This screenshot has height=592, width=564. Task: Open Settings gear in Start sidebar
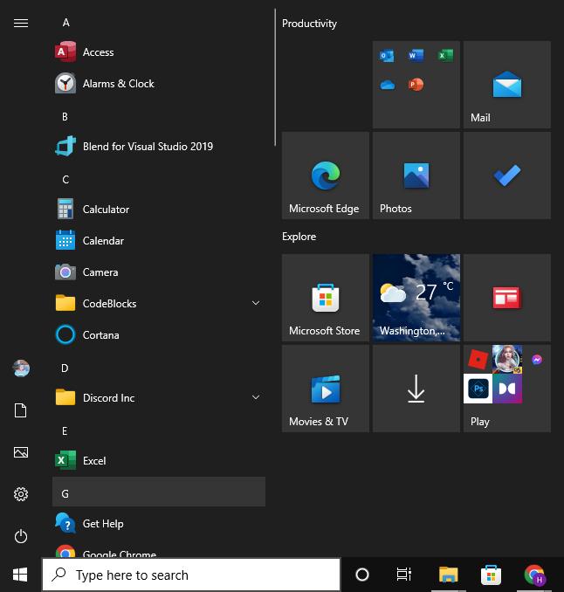coord(21,494)
